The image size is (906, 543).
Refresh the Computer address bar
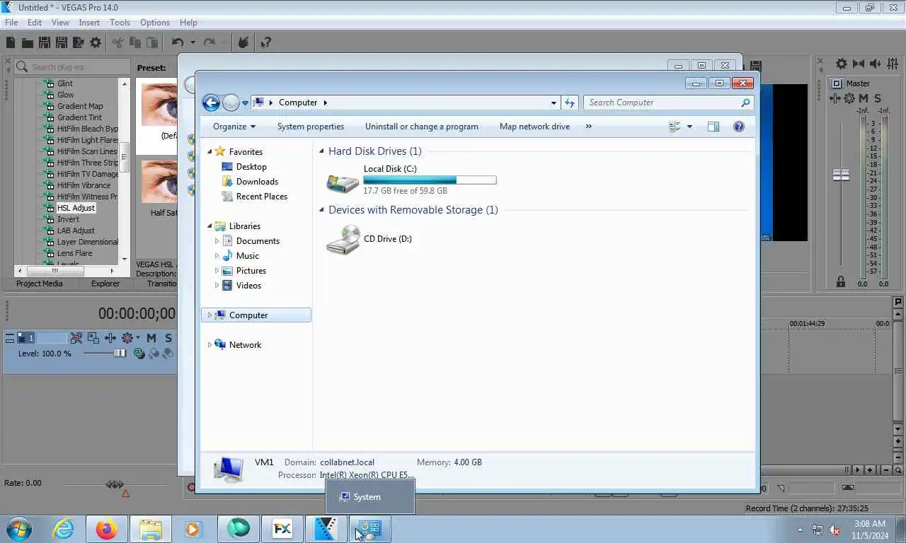(x=570, y=103)
